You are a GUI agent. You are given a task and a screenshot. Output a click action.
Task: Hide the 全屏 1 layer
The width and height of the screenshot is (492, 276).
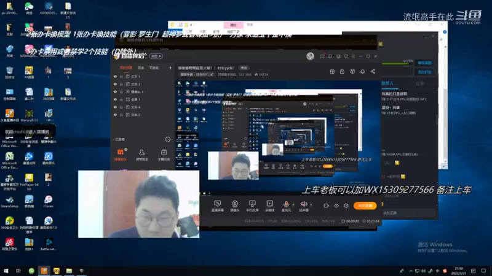point(115,99)
